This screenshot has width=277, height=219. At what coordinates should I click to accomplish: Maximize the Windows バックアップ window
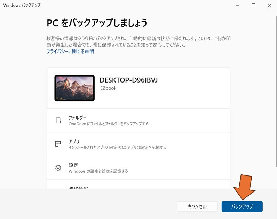pos(253,5)
